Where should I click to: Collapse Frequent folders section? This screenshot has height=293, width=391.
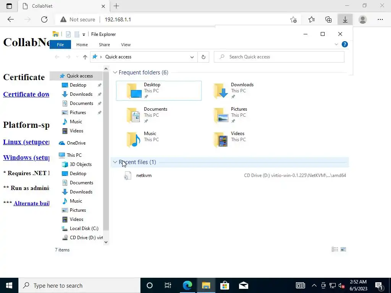(115, 72)
